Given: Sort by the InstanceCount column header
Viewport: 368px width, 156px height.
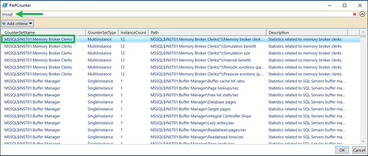Looking at the screenshot, I should coord(133,33).
